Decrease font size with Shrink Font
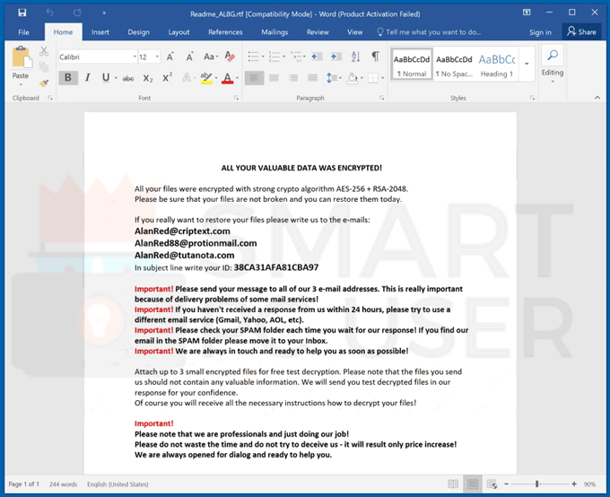Image resolution: width=610 pixels, height=497 pixels. (x=189, y=57)
